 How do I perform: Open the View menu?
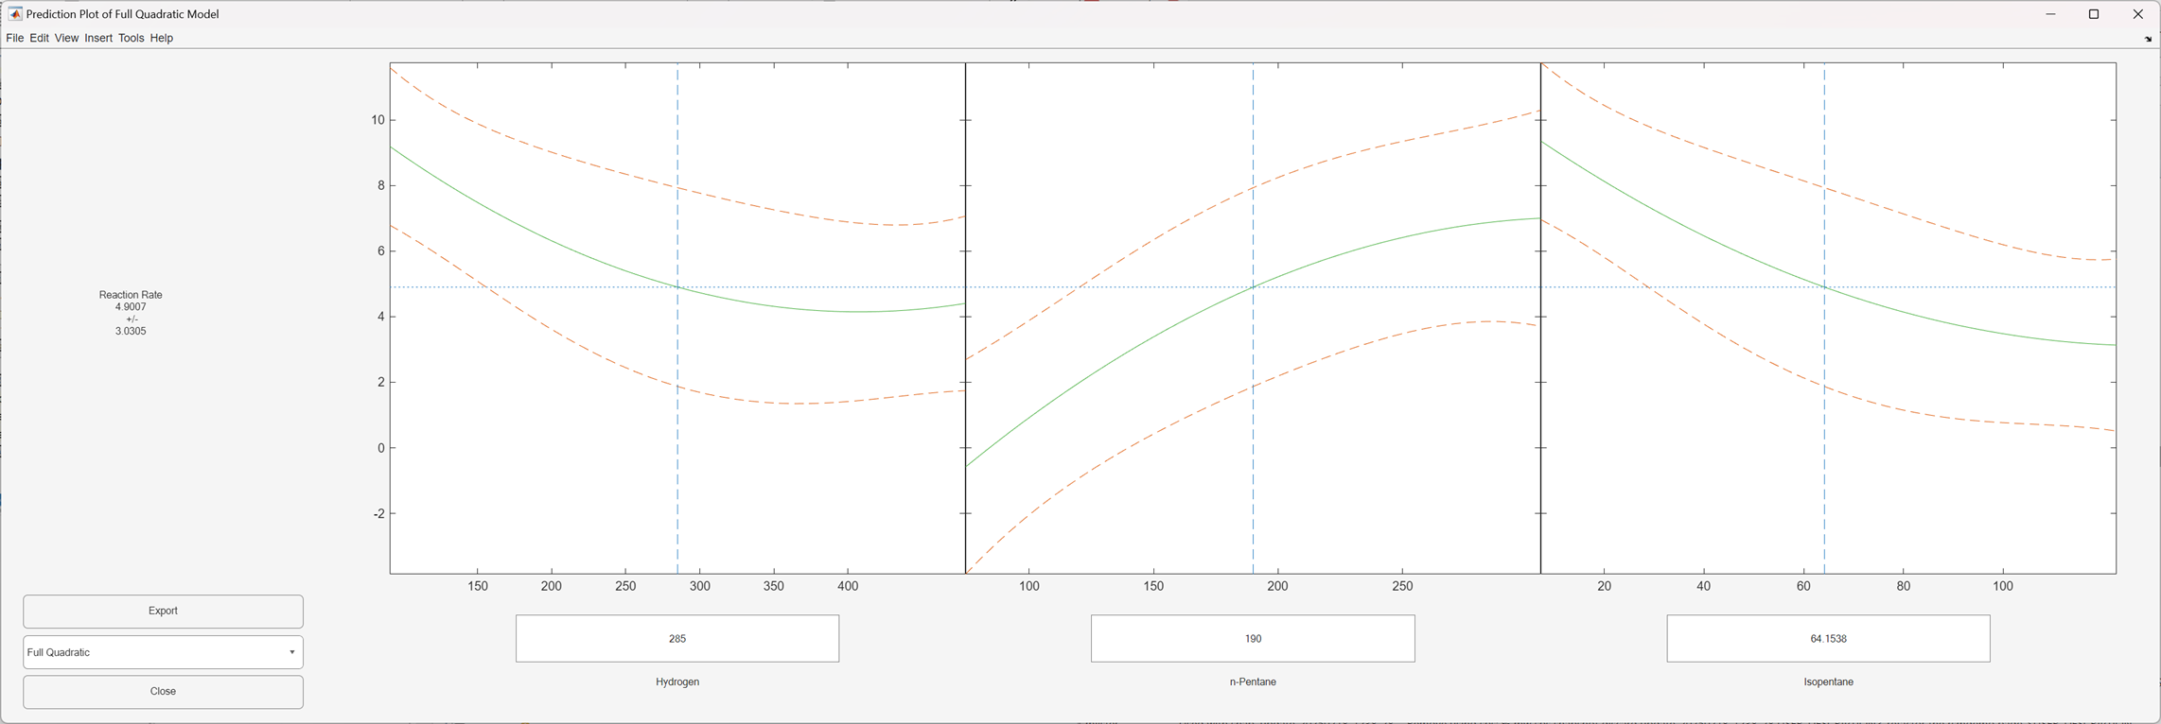click(66, 38)
